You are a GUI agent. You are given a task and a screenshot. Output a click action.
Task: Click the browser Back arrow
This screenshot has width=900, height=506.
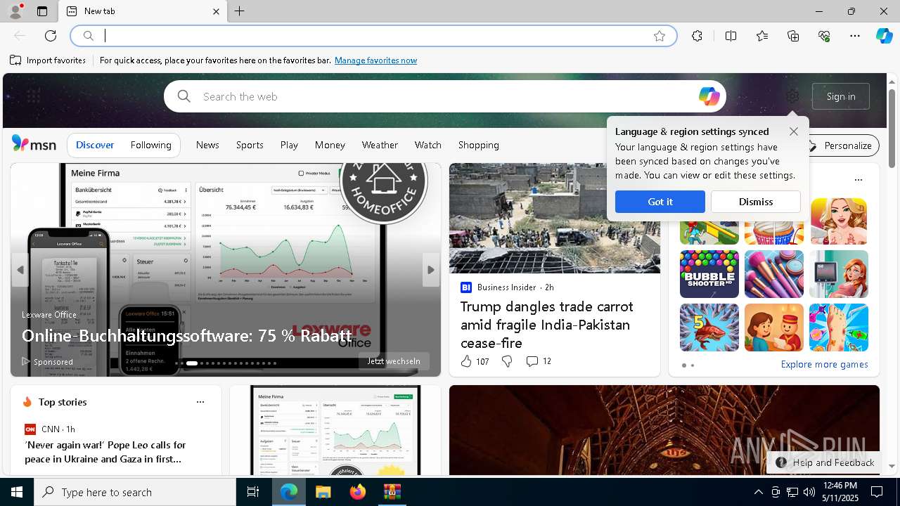tap(20, 36)
